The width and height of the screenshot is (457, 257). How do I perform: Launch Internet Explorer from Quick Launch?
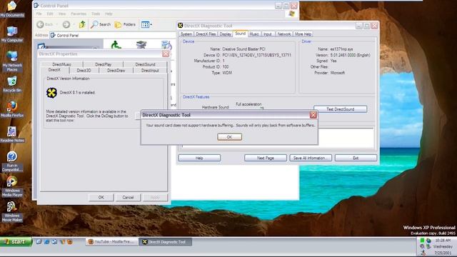(x=46, y=241)
